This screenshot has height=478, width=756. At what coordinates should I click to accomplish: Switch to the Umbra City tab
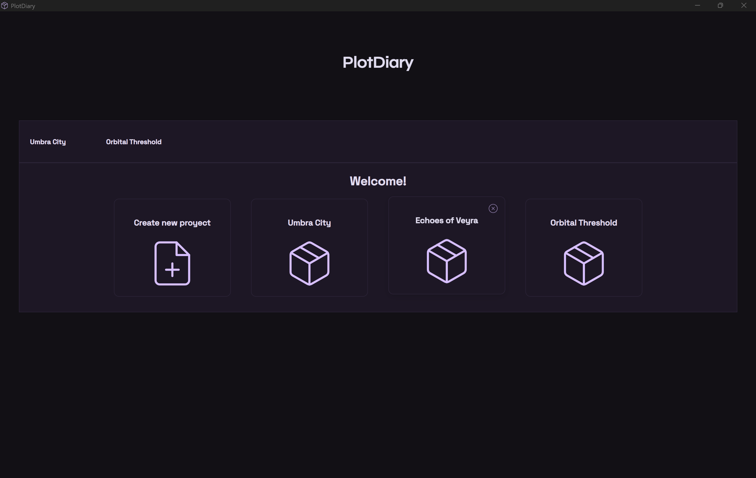(x=48, y=142)
